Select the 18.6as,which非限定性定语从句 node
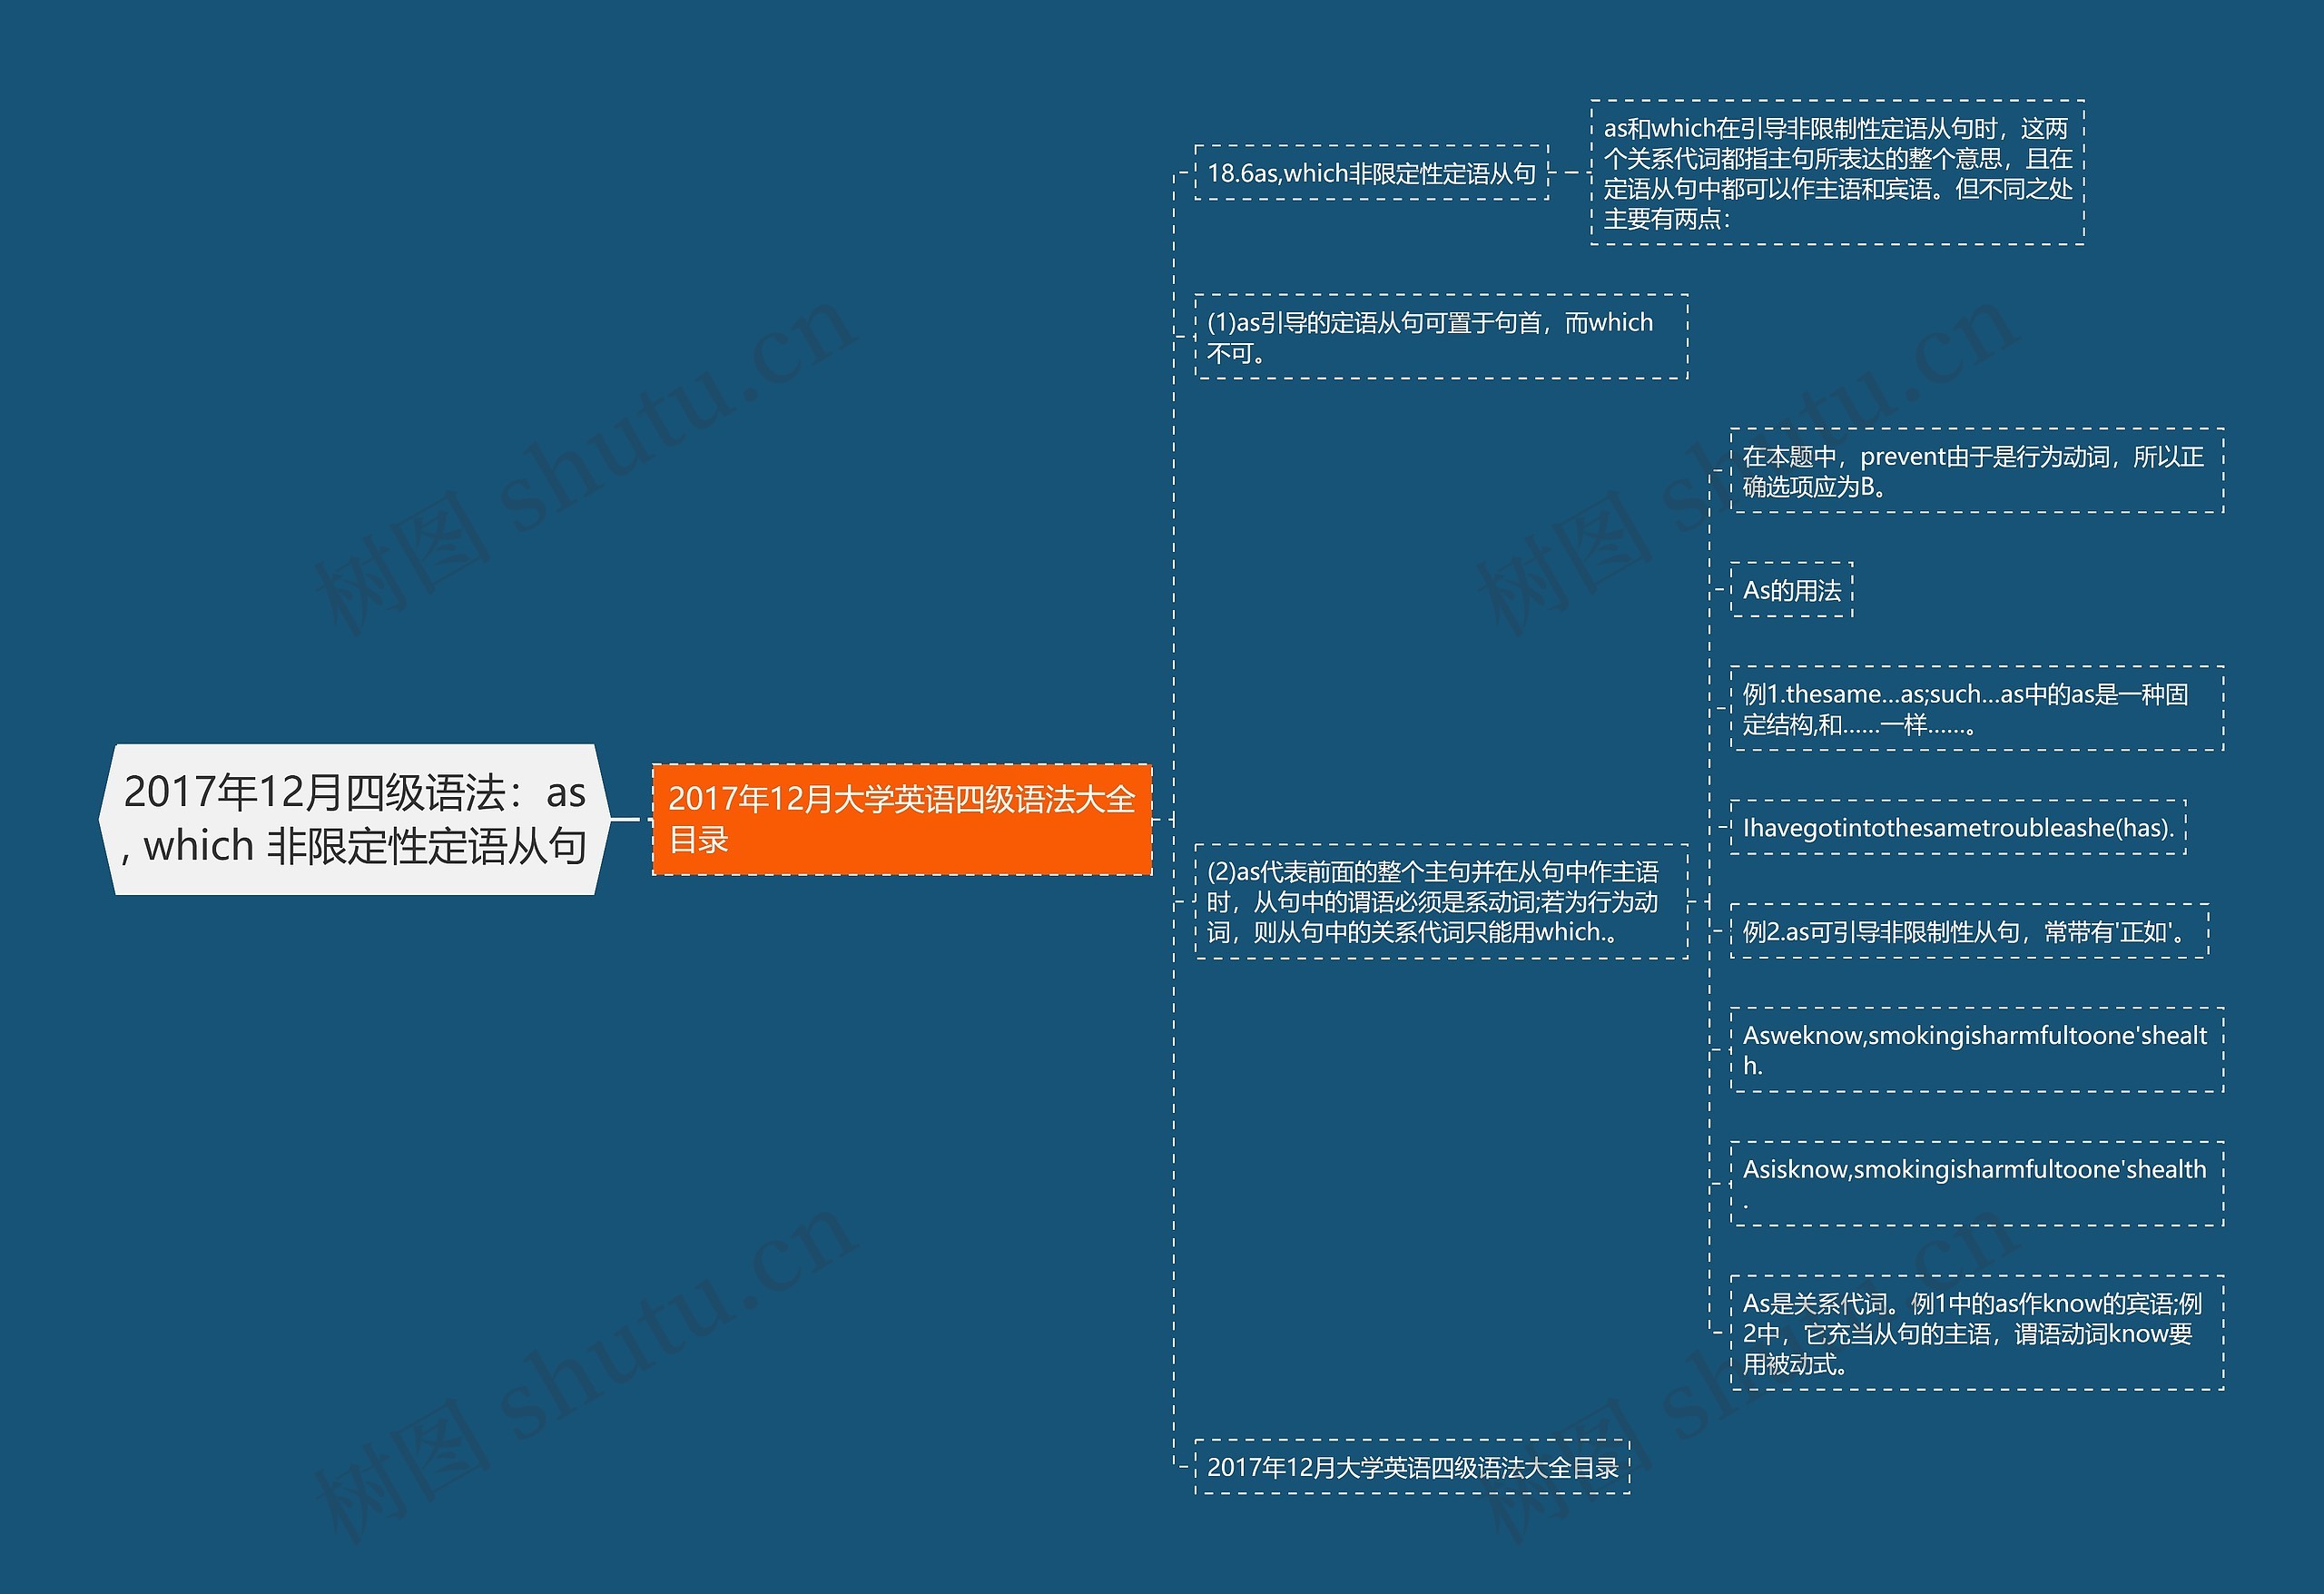The width and height of the screenshot is (2324, 1594). coord(1371,173)
